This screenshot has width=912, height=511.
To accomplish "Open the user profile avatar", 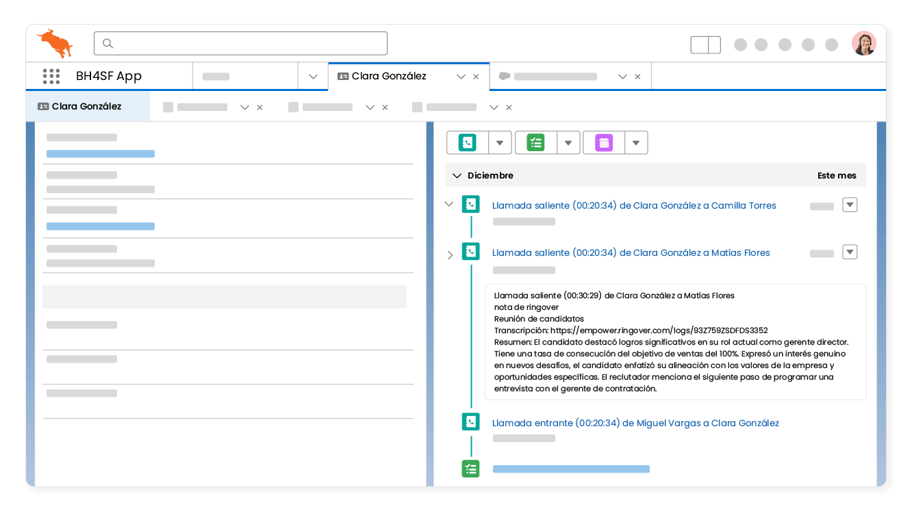I will tap(864, 42).
